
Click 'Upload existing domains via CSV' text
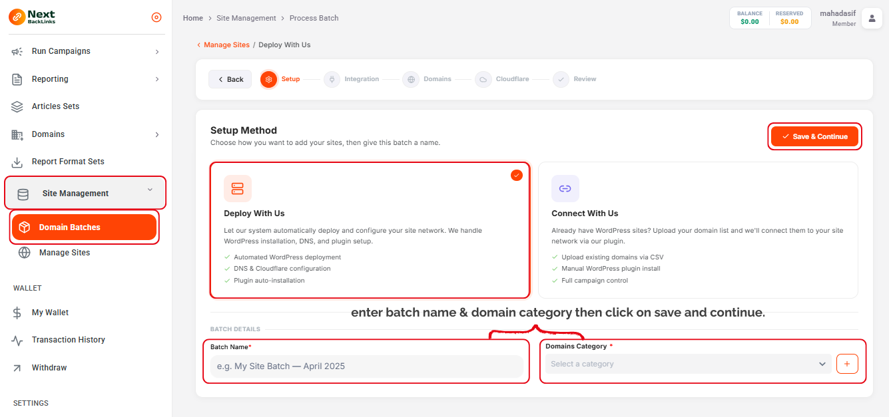point(613,257)
